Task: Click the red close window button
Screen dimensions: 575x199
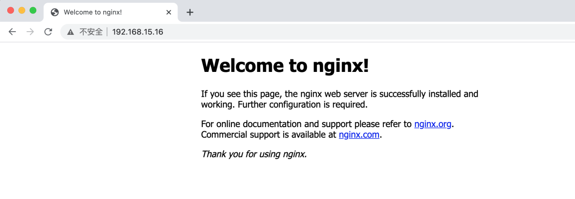Action: [10, 10]
